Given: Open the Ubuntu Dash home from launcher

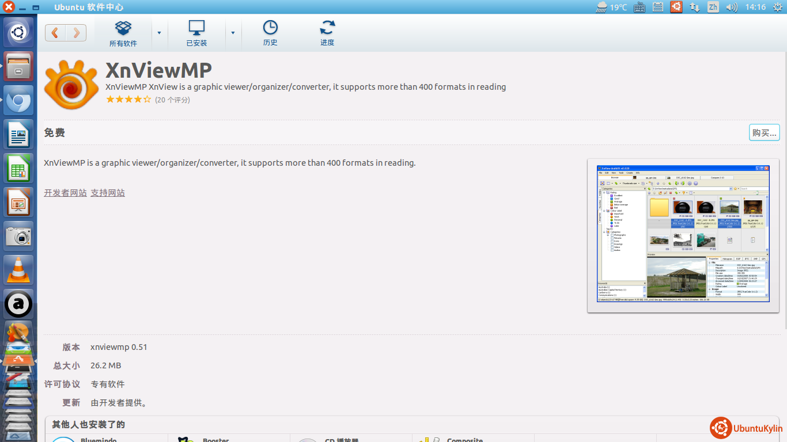Looking at the screenshot, I should click(x=19, y=32).
